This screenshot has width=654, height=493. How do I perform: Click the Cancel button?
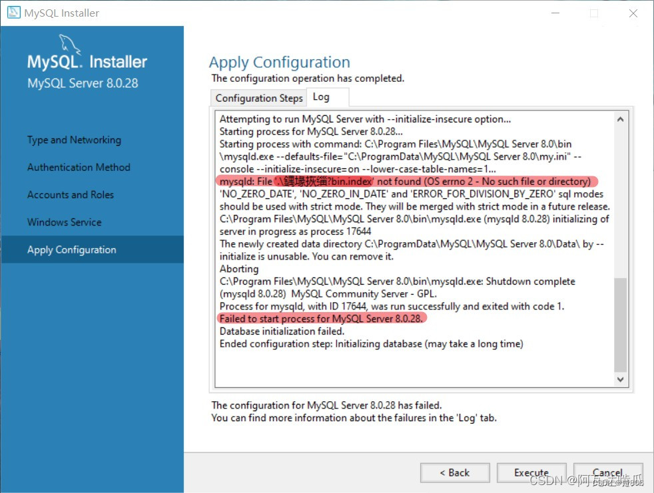tap(607, 472)
